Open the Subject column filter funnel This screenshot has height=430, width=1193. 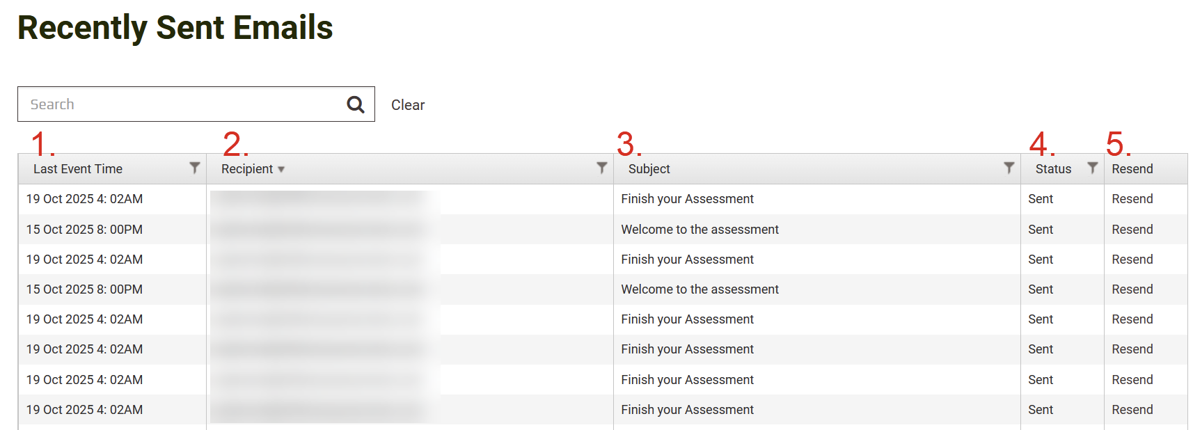pos(1009,168)
